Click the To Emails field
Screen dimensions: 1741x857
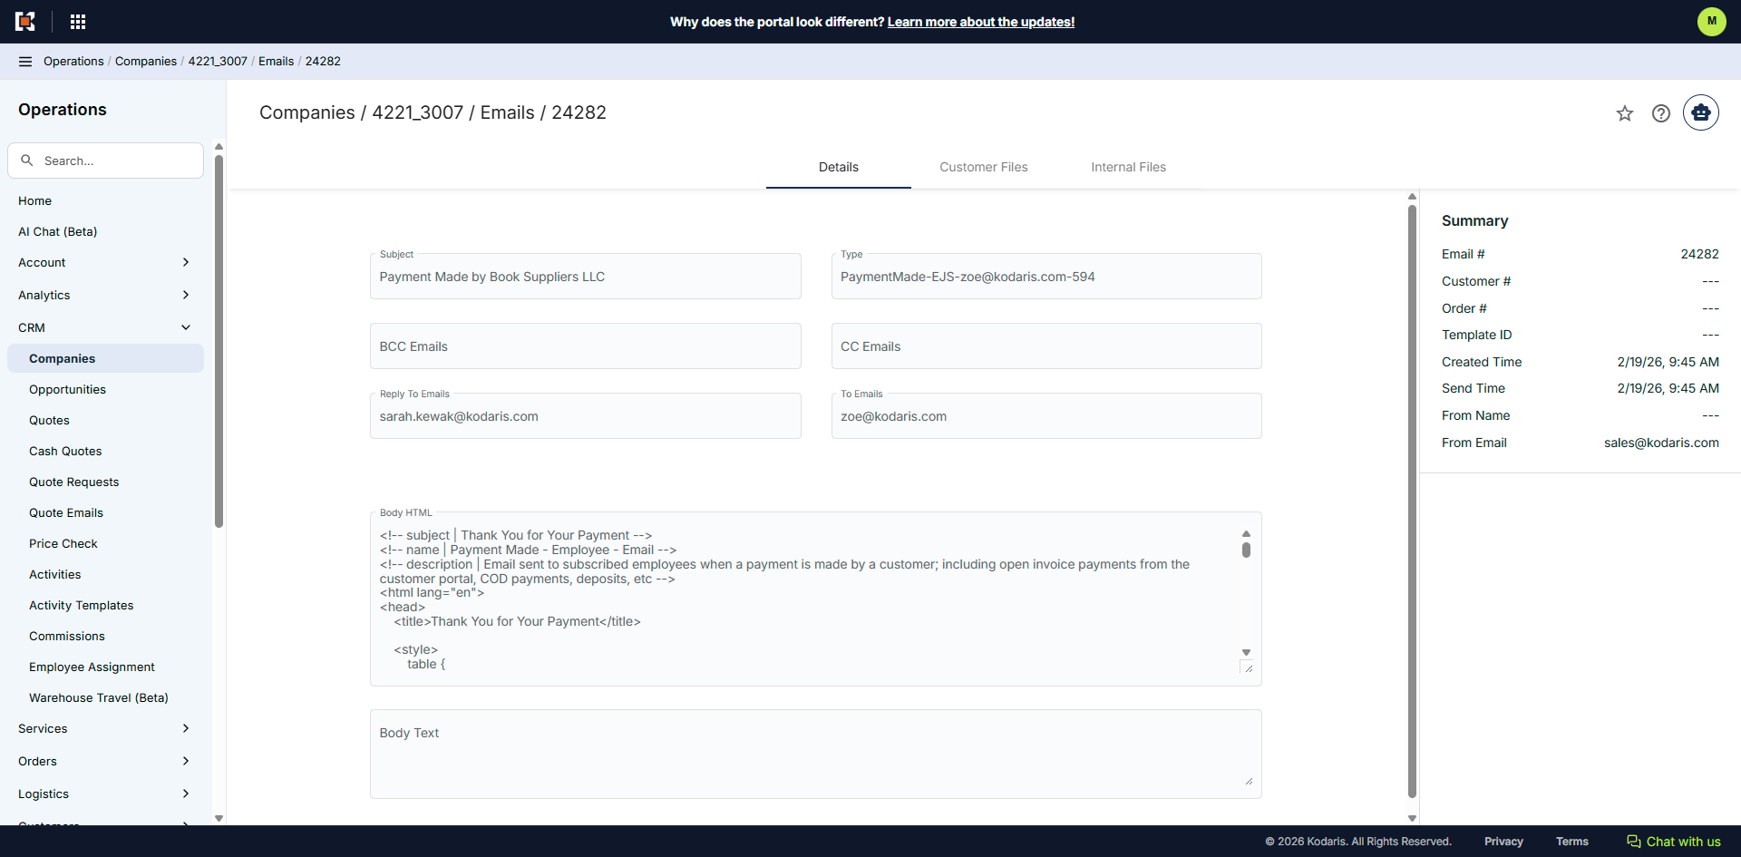tap(1046, 416)
